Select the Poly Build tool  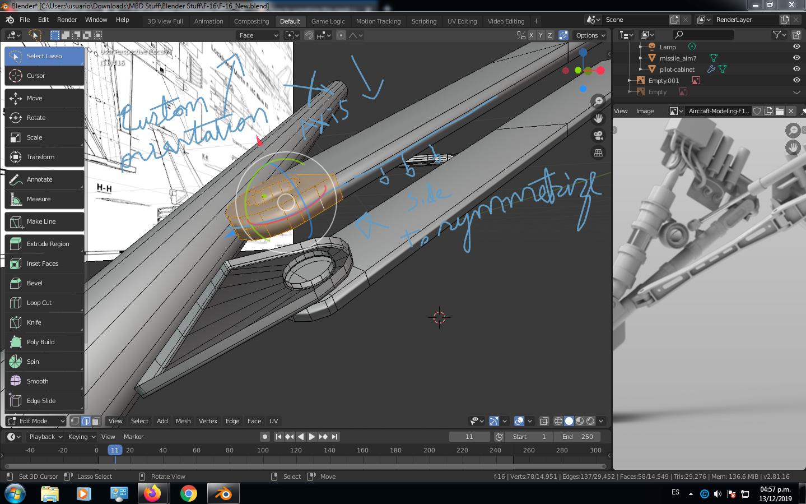44,342
